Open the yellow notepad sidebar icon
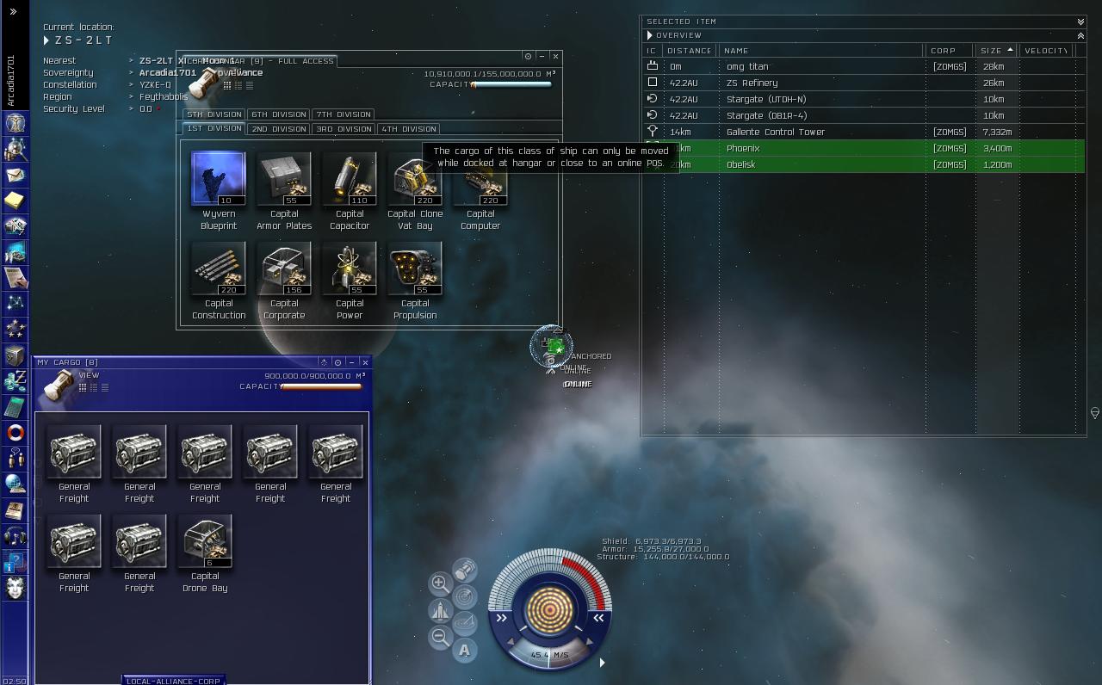Viewport: 1102px width, 685px height. [x=15, y=201]
